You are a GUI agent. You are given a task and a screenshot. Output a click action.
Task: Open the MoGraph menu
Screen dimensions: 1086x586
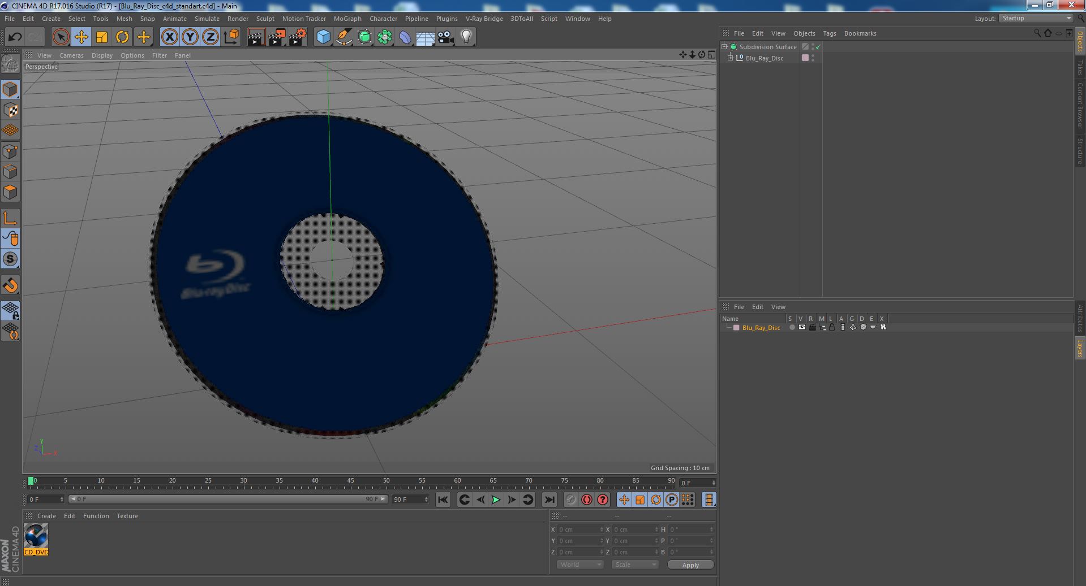347,19
